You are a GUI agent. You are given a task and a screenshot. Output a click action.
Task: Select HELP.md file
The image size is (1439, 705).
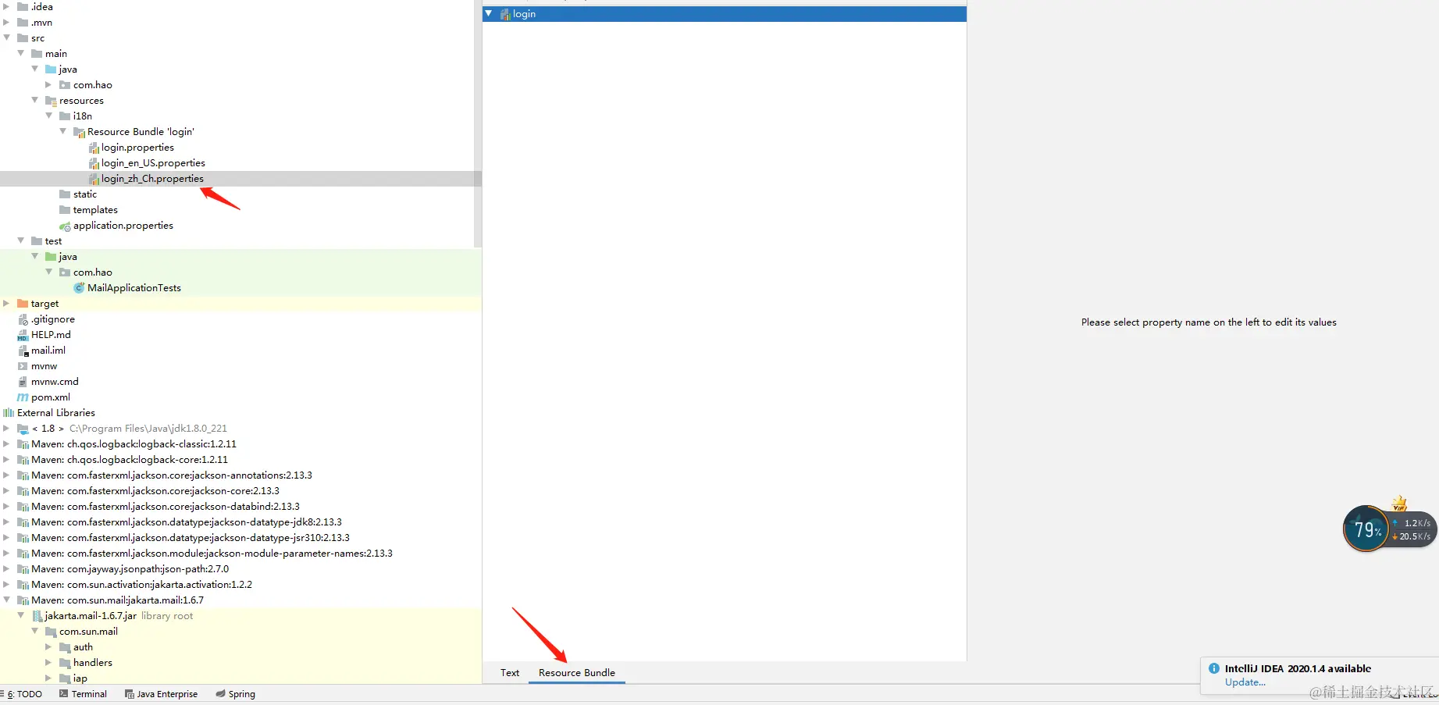pos(51,335)
